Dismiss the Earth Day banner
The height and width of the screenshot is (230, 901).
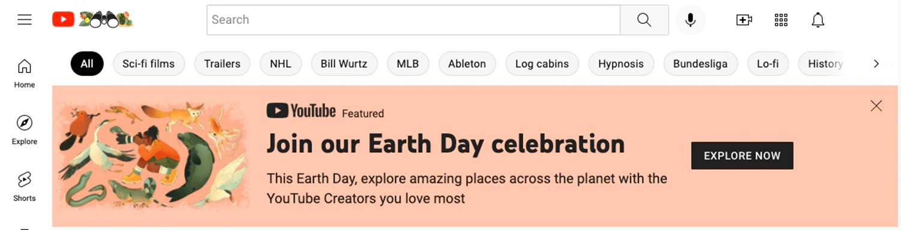point(876,106)
